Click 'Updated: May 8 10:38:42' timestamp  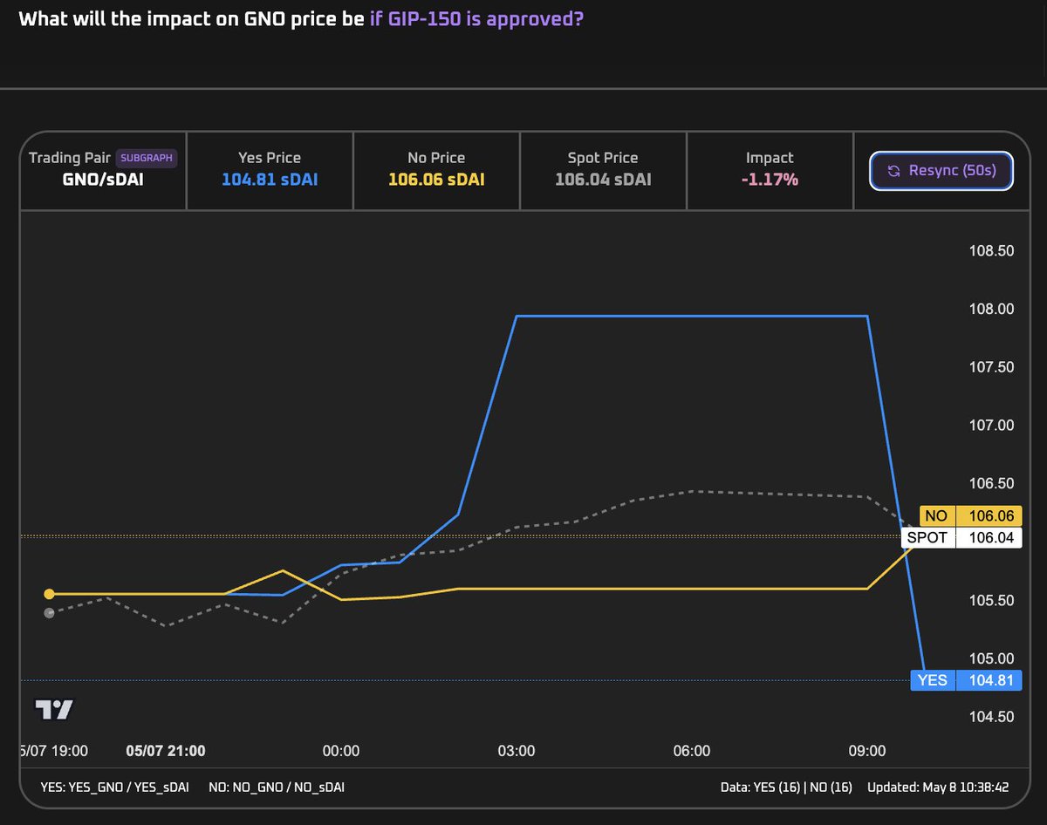coord(938,787)
